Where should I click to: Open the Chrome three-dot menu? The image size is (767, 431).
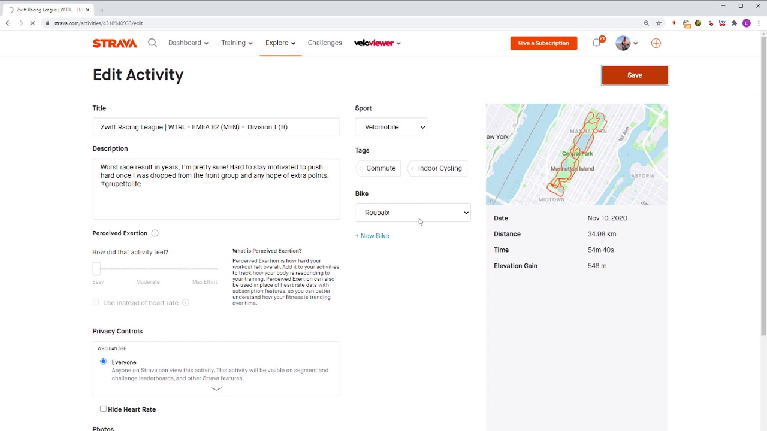(759, 23)
